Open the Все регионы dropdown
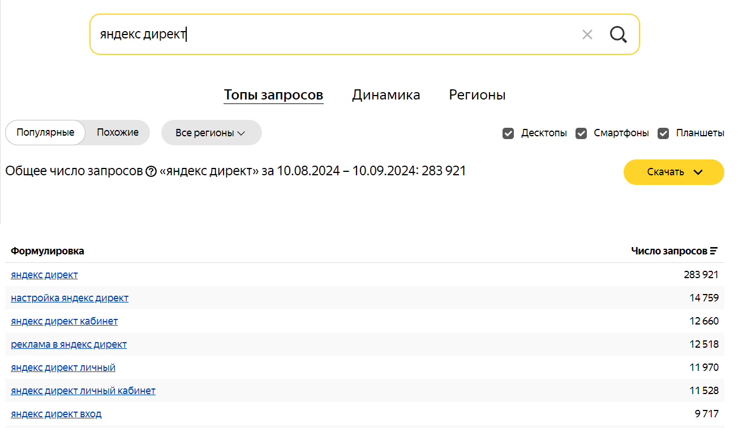The image size is (747, 428). pyautogui.click(x=211, y=133)
